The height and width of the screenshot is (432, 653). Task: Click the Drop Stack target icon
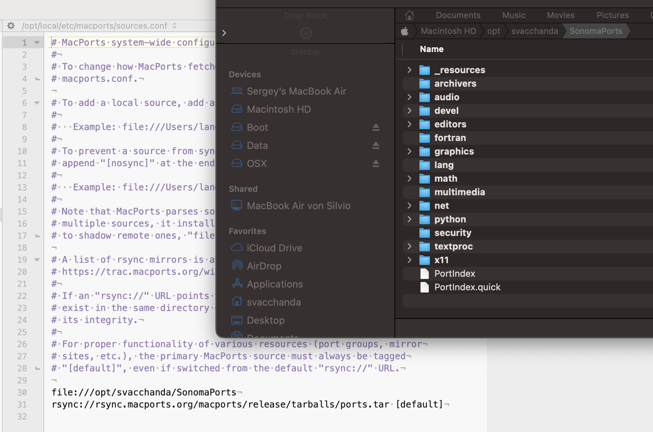pos(306,33)
